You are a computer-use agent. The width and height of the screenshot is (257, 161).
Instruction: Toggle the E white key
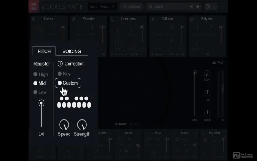tap(69, 105)
